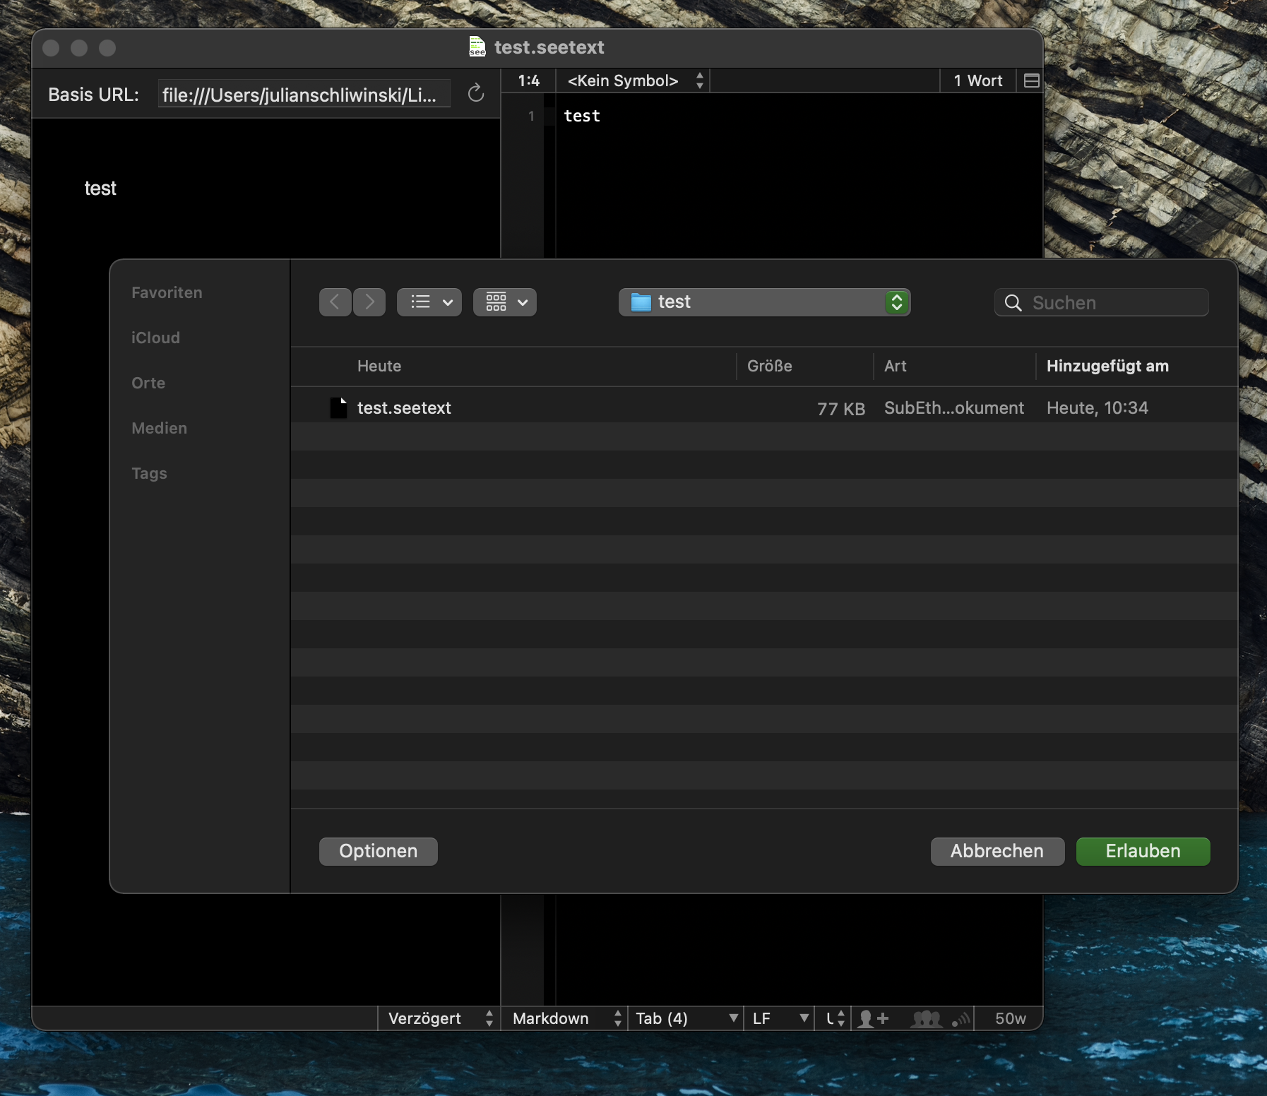The width and height of the screenshot is (1267, 1096).
Task: Open list view mode dropdown
Action: (429, 302)
